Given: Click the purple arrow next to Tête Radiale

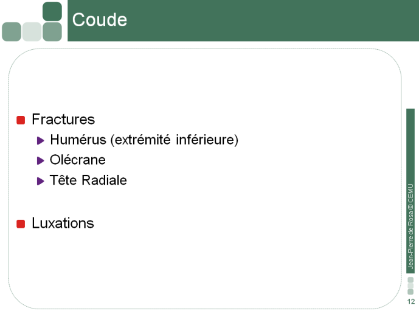Looking at the screenshot, I should 40,181.
